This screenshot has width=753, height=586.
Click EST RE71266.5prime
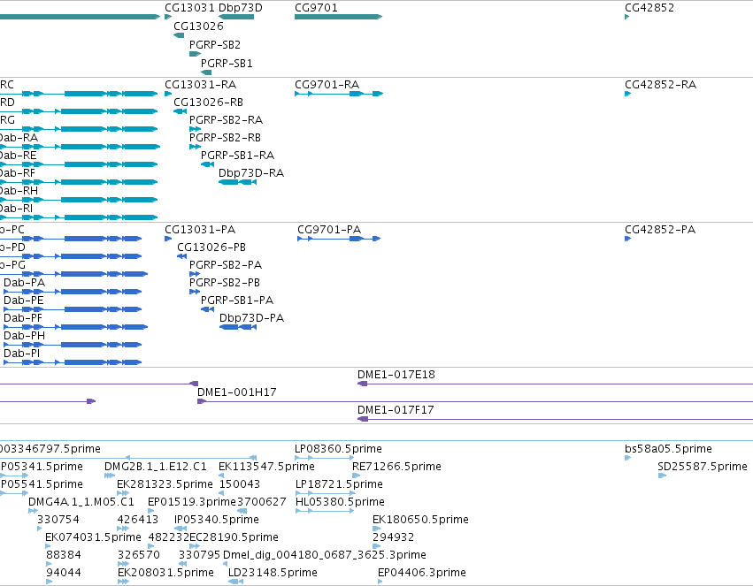coord(396,467)
